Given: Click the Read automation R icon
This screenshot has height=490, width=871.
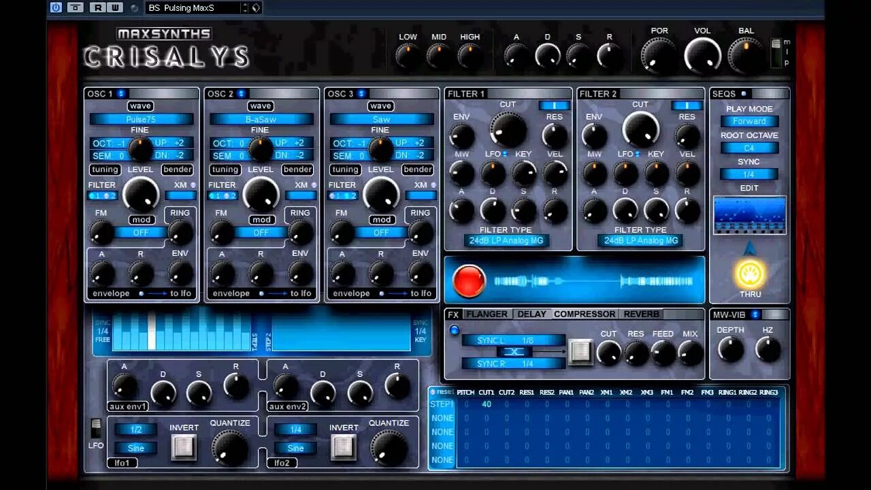Looking at the screenshot, I should pyautogui.click(x=99, y=7).
